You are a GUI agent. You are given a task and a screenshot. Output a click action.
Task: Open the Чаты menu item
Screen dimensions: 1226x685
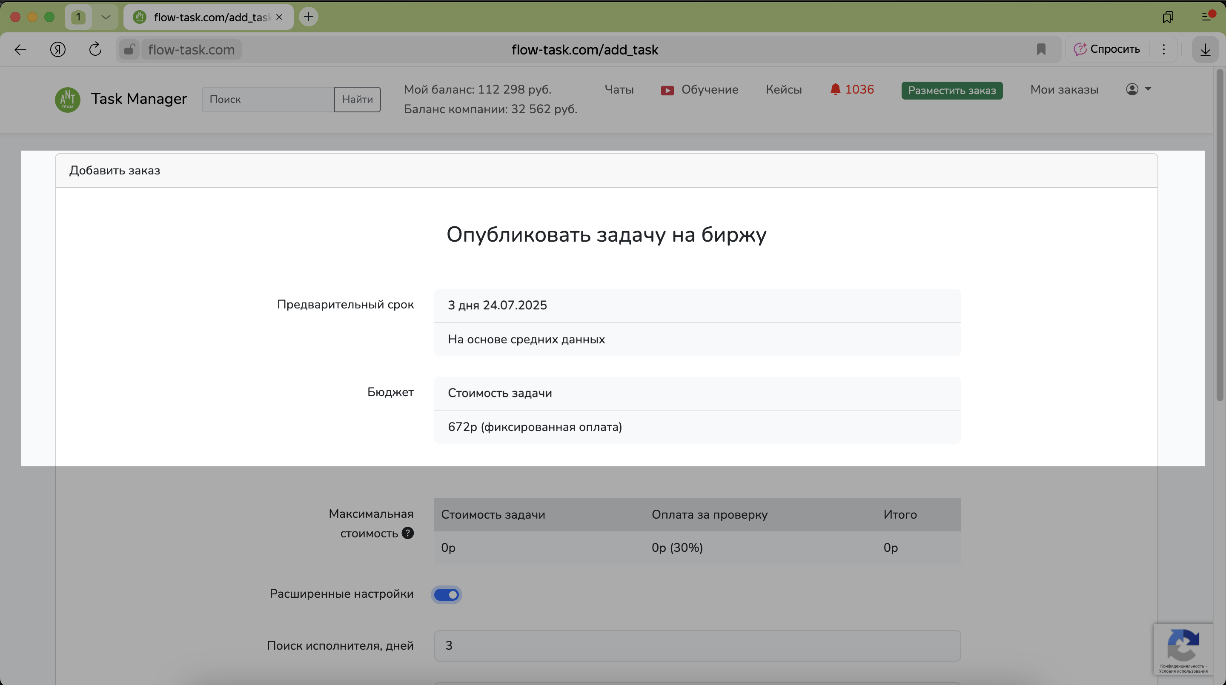coord(619,89)
